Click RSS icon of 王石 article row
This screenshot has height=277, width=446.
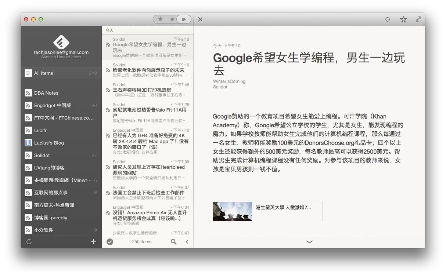point(108,90)
